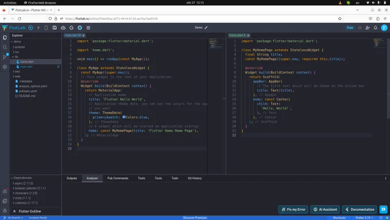The height and width of the screenshot is (220, 390).
Task: Switch to the Todo tab
Action: [175, 179]
